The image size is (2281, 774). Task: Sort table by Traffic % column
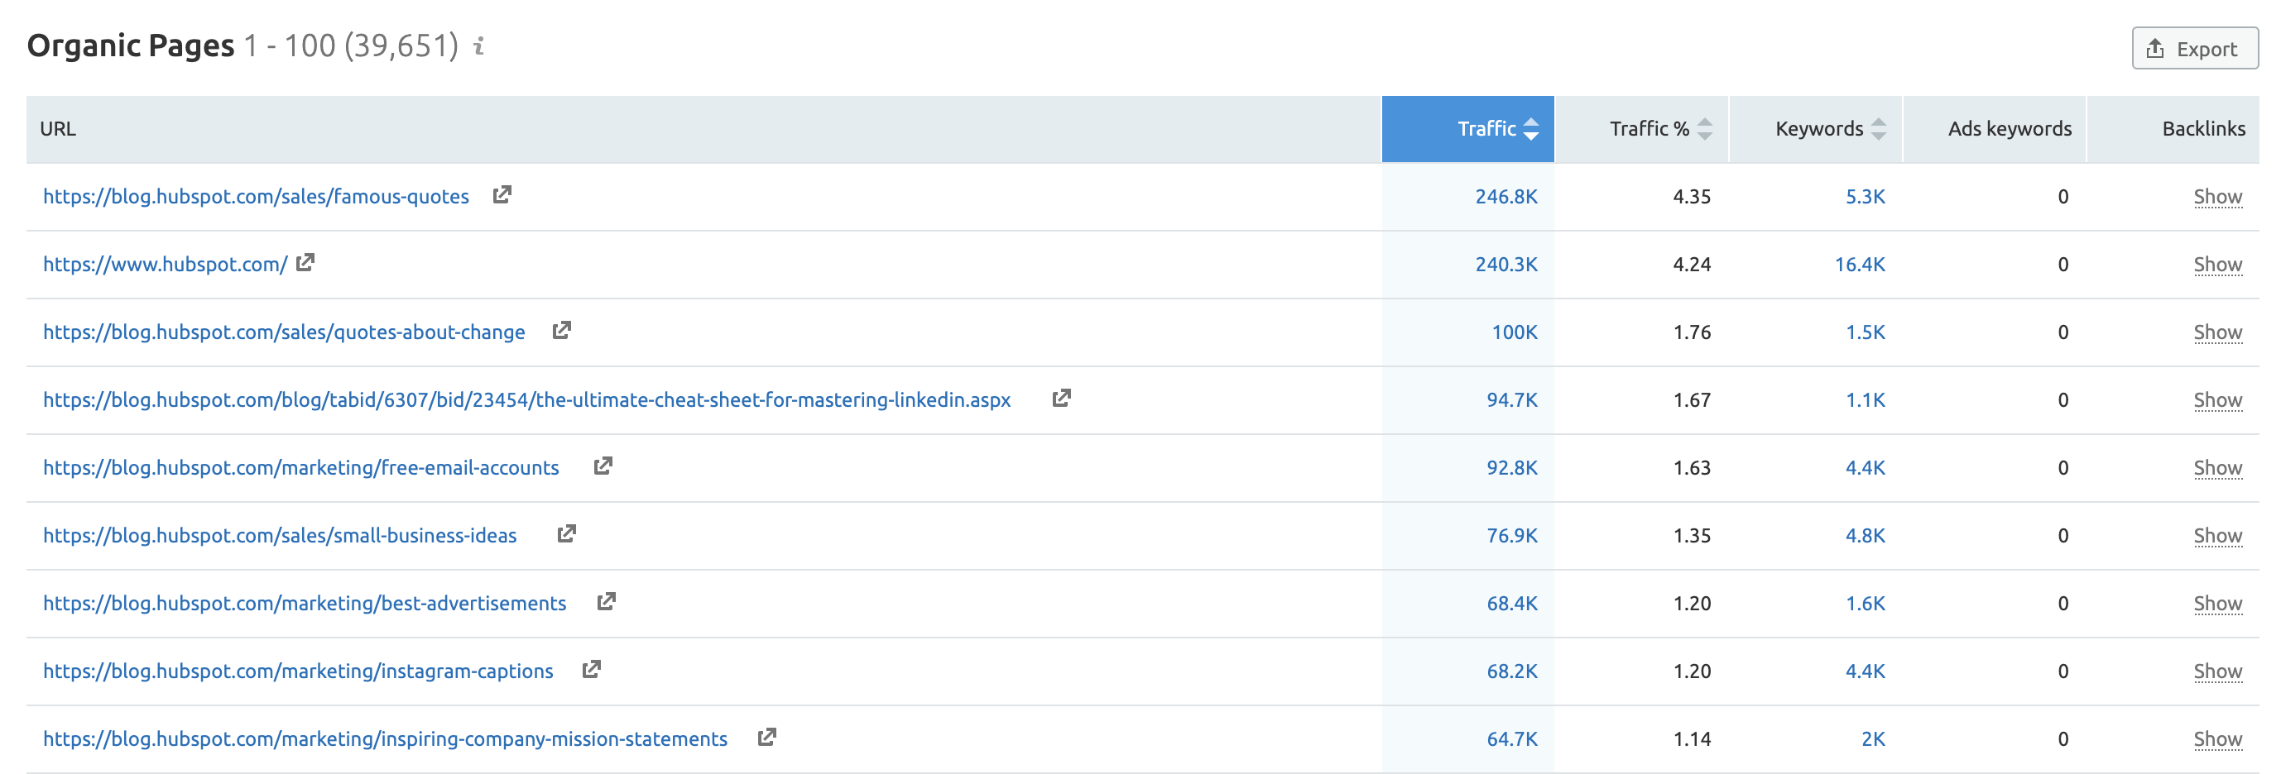point(1642,129)
